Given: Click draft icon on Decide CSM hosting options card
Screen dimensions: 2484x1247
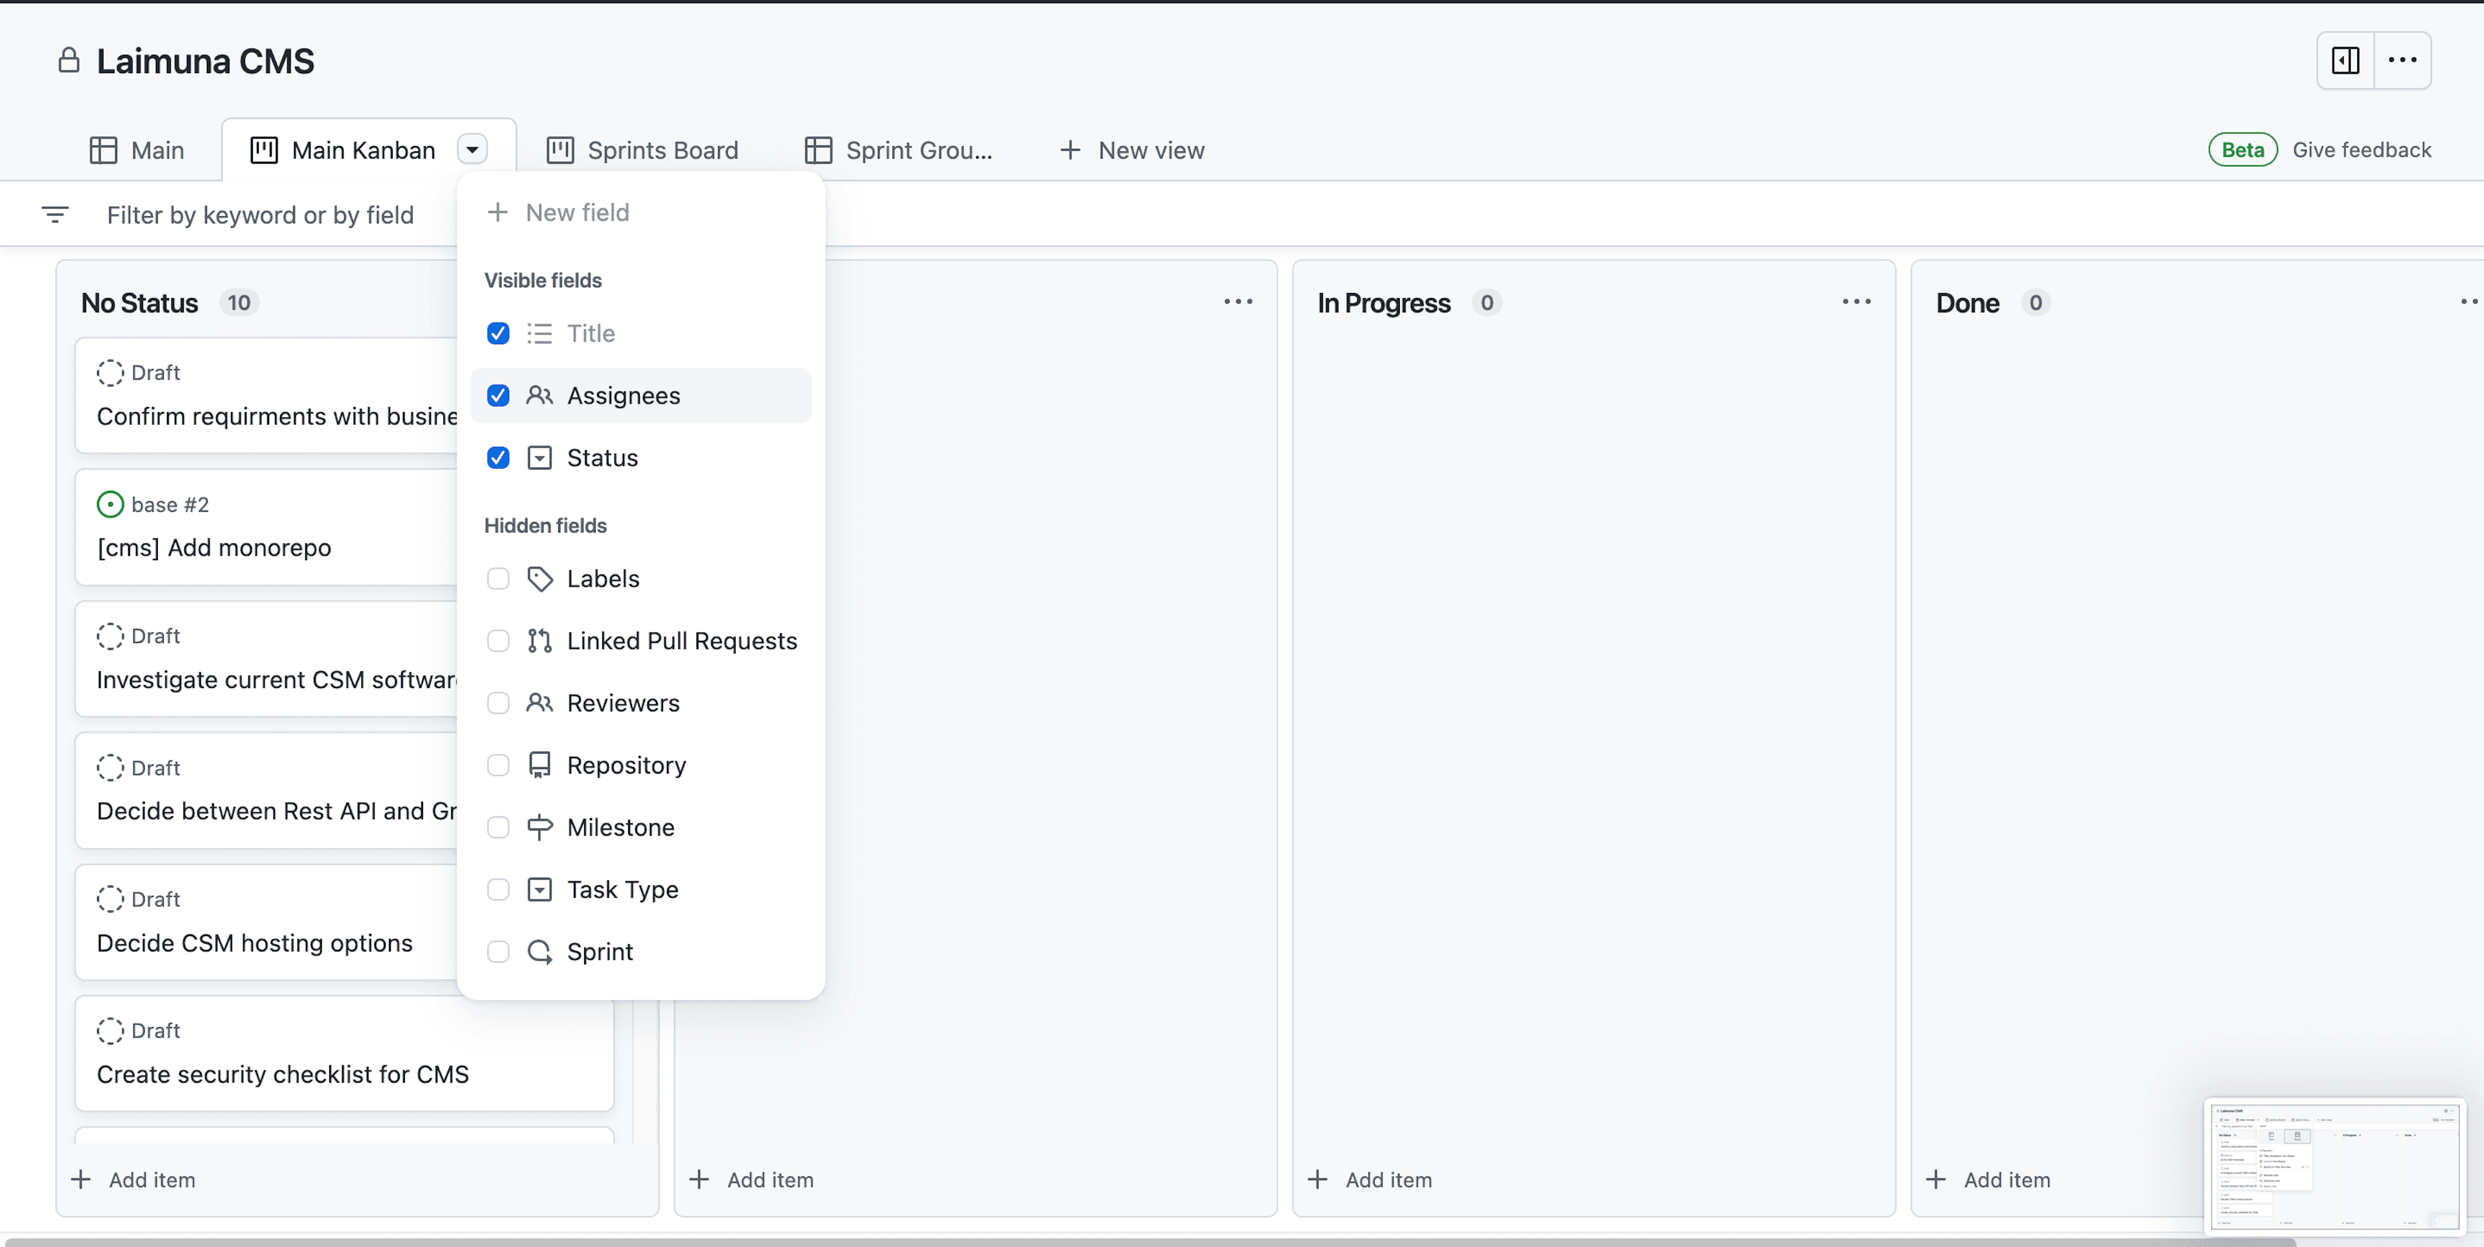Looking at the screenshot, I should [110, 899].
